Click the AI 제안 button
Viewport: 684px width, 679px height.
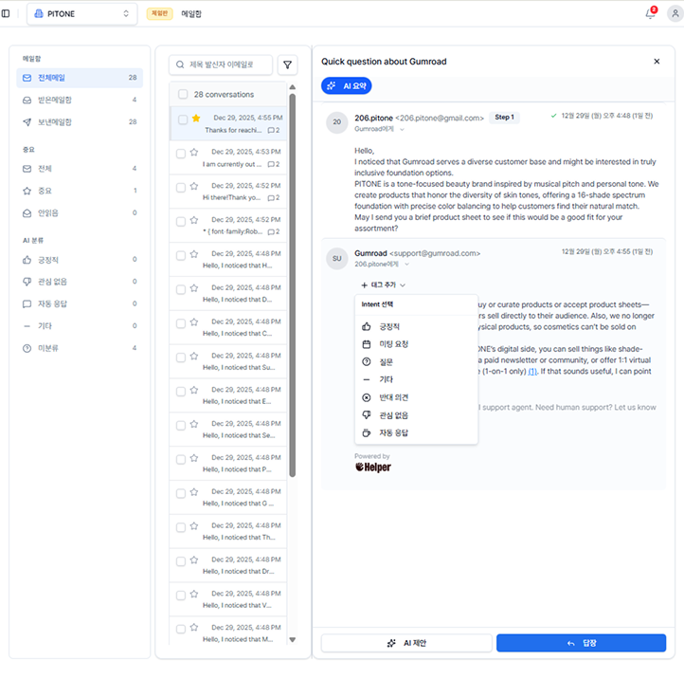tap(406, 643)
